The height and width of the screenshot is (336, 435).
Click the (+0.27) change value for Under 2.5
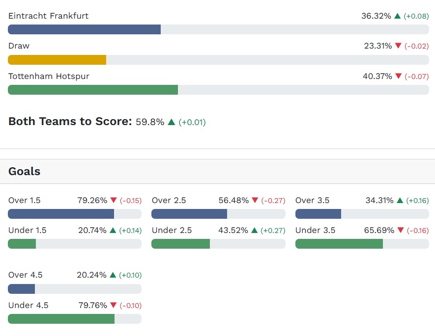click(273, 231)
